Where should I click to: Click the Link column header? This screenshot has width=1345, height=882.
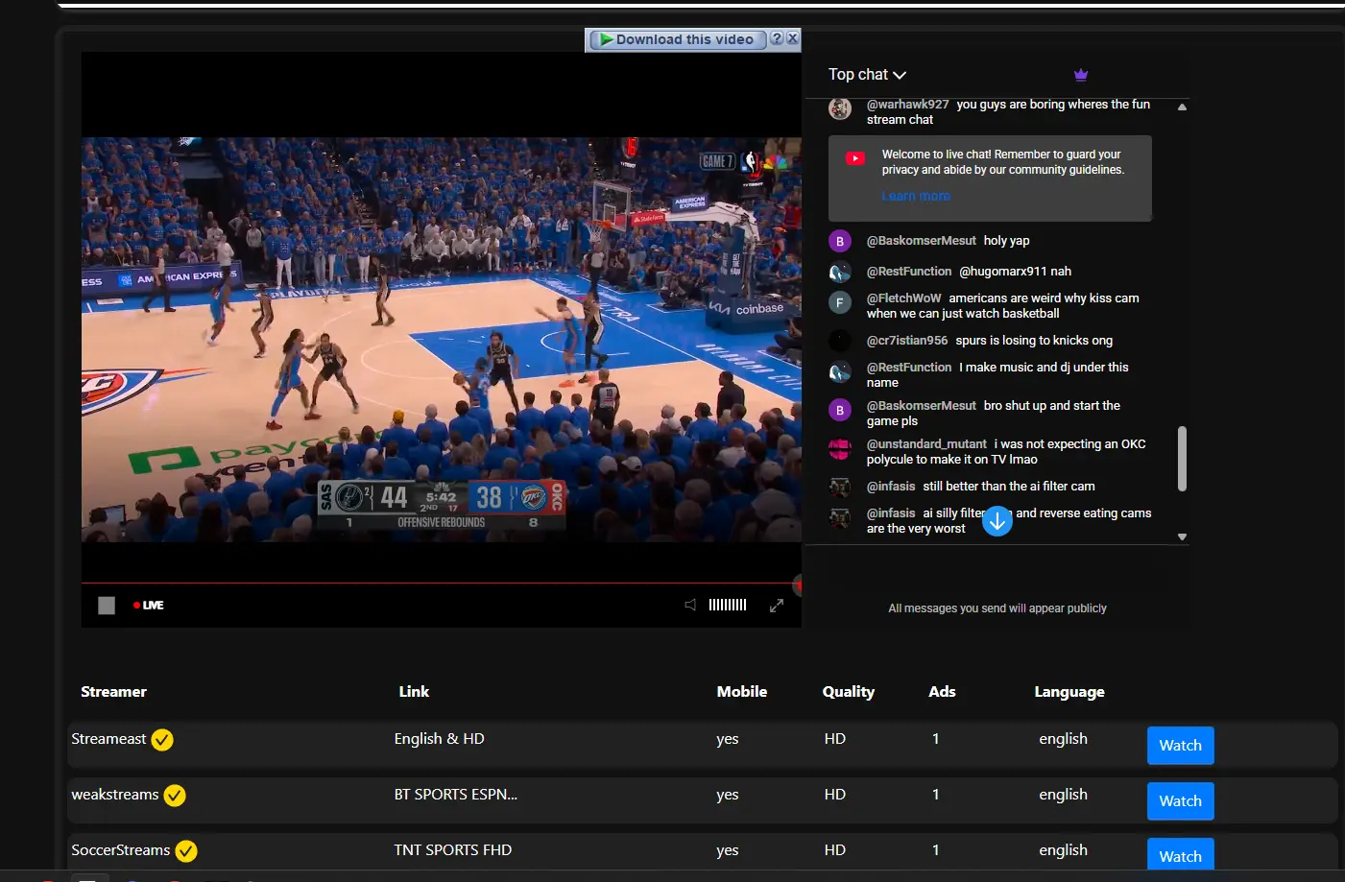[x=414, y=692]
